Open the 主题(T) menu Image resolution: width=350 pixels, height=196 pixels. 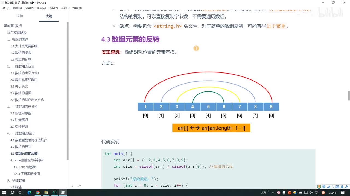[x=65, y=8]
